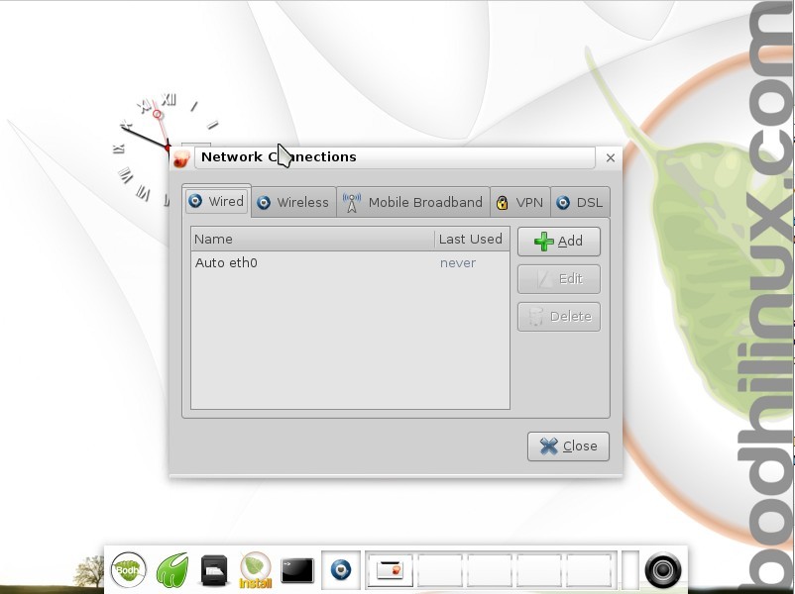Image resolution: width=795 pixels, height=594 pixels.
Task: Launch the Install Bodhi icon
Action: tap(255, 570)
